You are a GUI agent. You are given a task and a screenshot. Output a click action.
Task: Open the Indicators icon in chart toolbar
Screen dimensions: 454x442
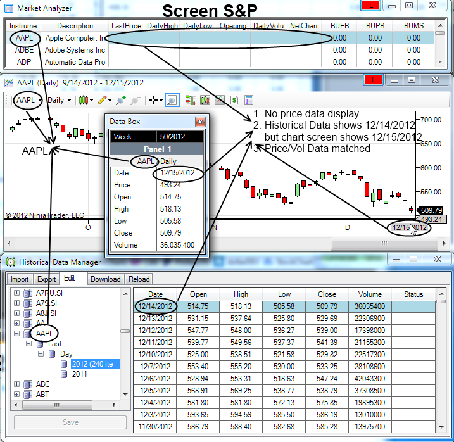(220, 100)
